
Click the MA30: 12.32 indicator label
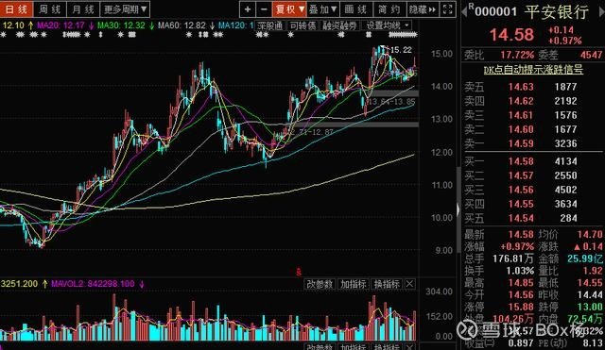121,25
